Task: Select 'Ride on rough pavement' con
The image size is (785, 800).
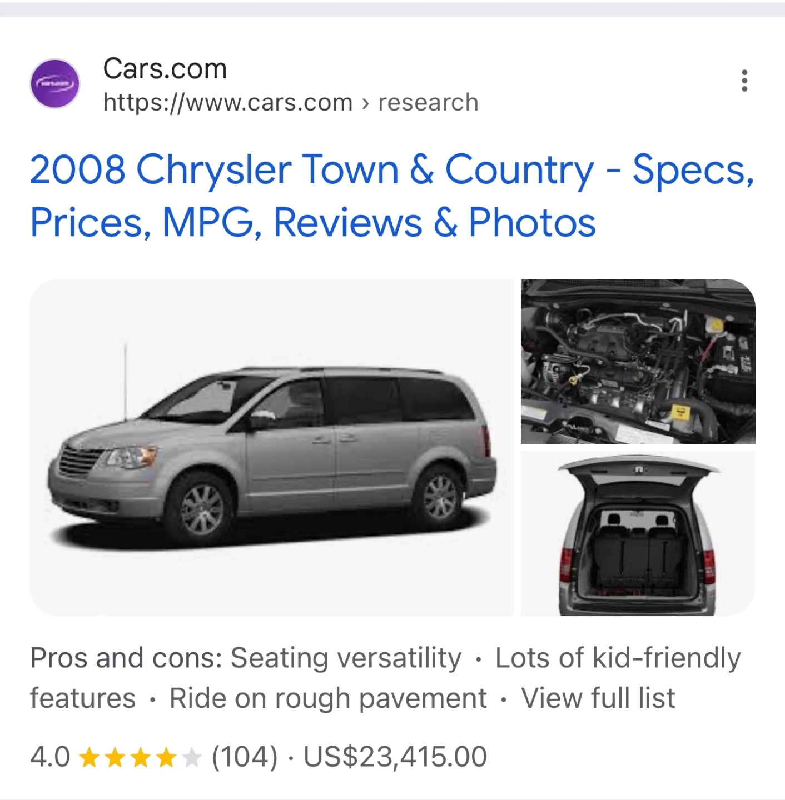Action: coord(328,698)
